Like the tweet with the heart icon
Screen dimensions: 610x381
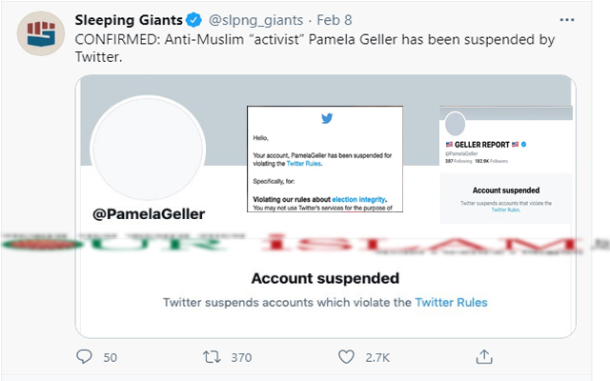pos(346,357)
